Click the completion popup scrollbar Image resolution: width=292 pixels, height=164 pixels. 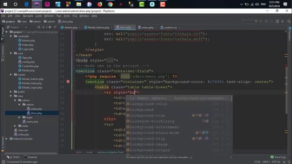click(x=231, y=98)
